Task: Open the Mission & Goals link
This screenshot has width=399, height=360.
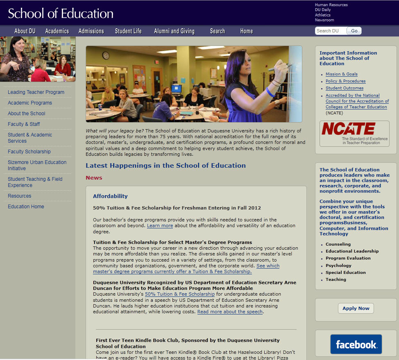Action: click(342, 74)
